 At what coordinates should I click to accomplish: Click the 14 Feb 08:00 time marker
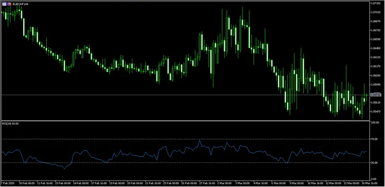[x=81, y=183]
